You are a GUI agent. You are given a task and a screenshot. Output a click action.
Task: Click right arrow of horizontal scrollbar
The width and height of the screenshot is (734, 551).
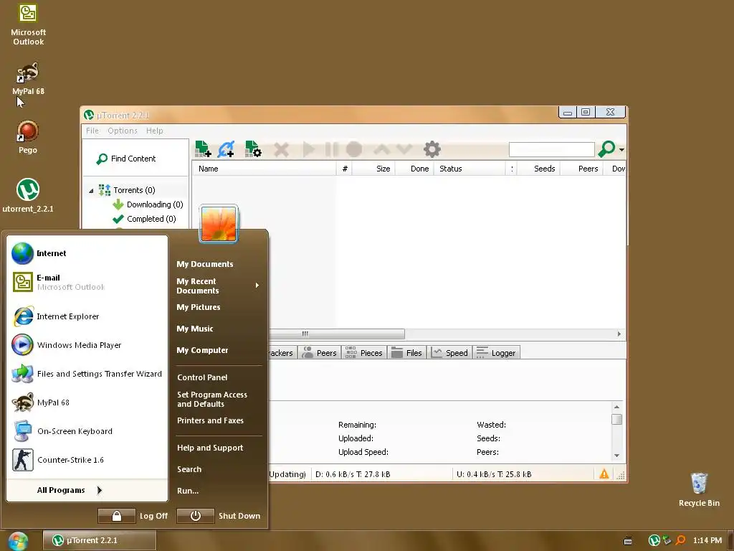click(619, 334)
